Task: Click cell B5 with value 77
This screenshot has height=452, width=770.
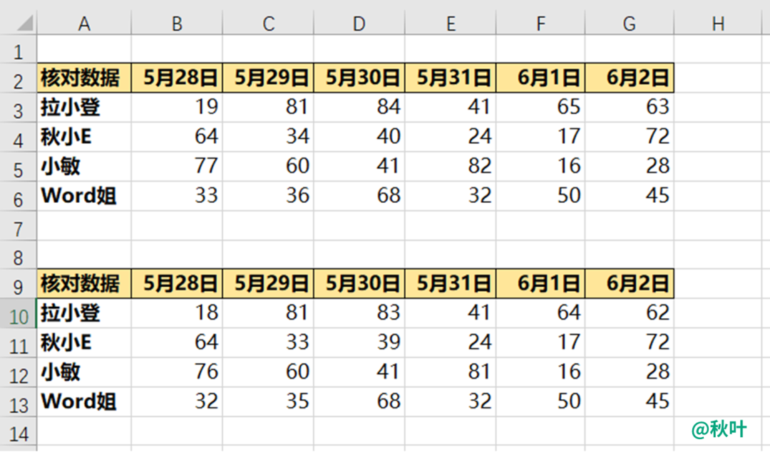Action: pyautogui.click(x=177, y=166)
